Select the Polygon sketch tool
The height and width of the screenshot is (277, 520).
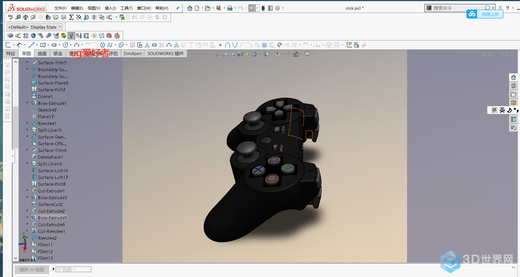click(x=103, y=45)
